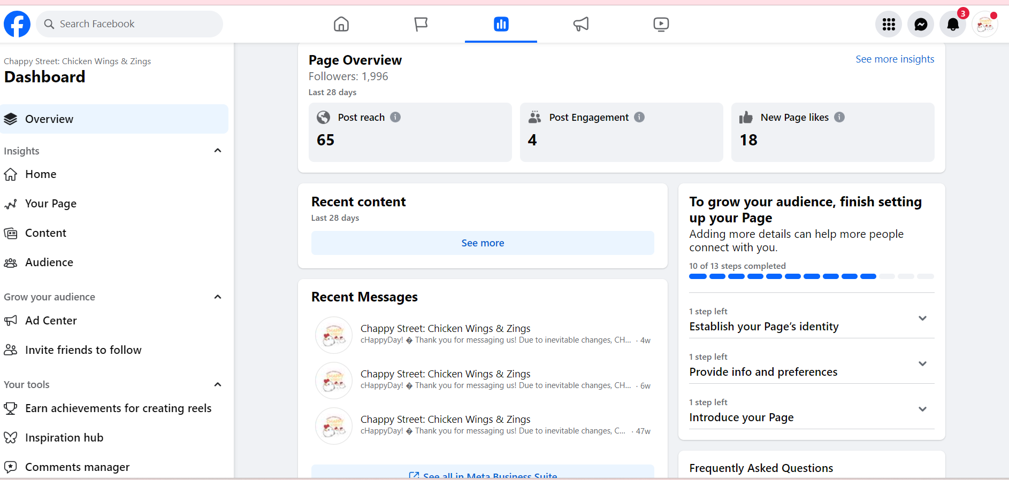Viewport: 1009px width, 480px height.
Task: Go to the Ad Center megaphone tab
Action: pos(581,24)
